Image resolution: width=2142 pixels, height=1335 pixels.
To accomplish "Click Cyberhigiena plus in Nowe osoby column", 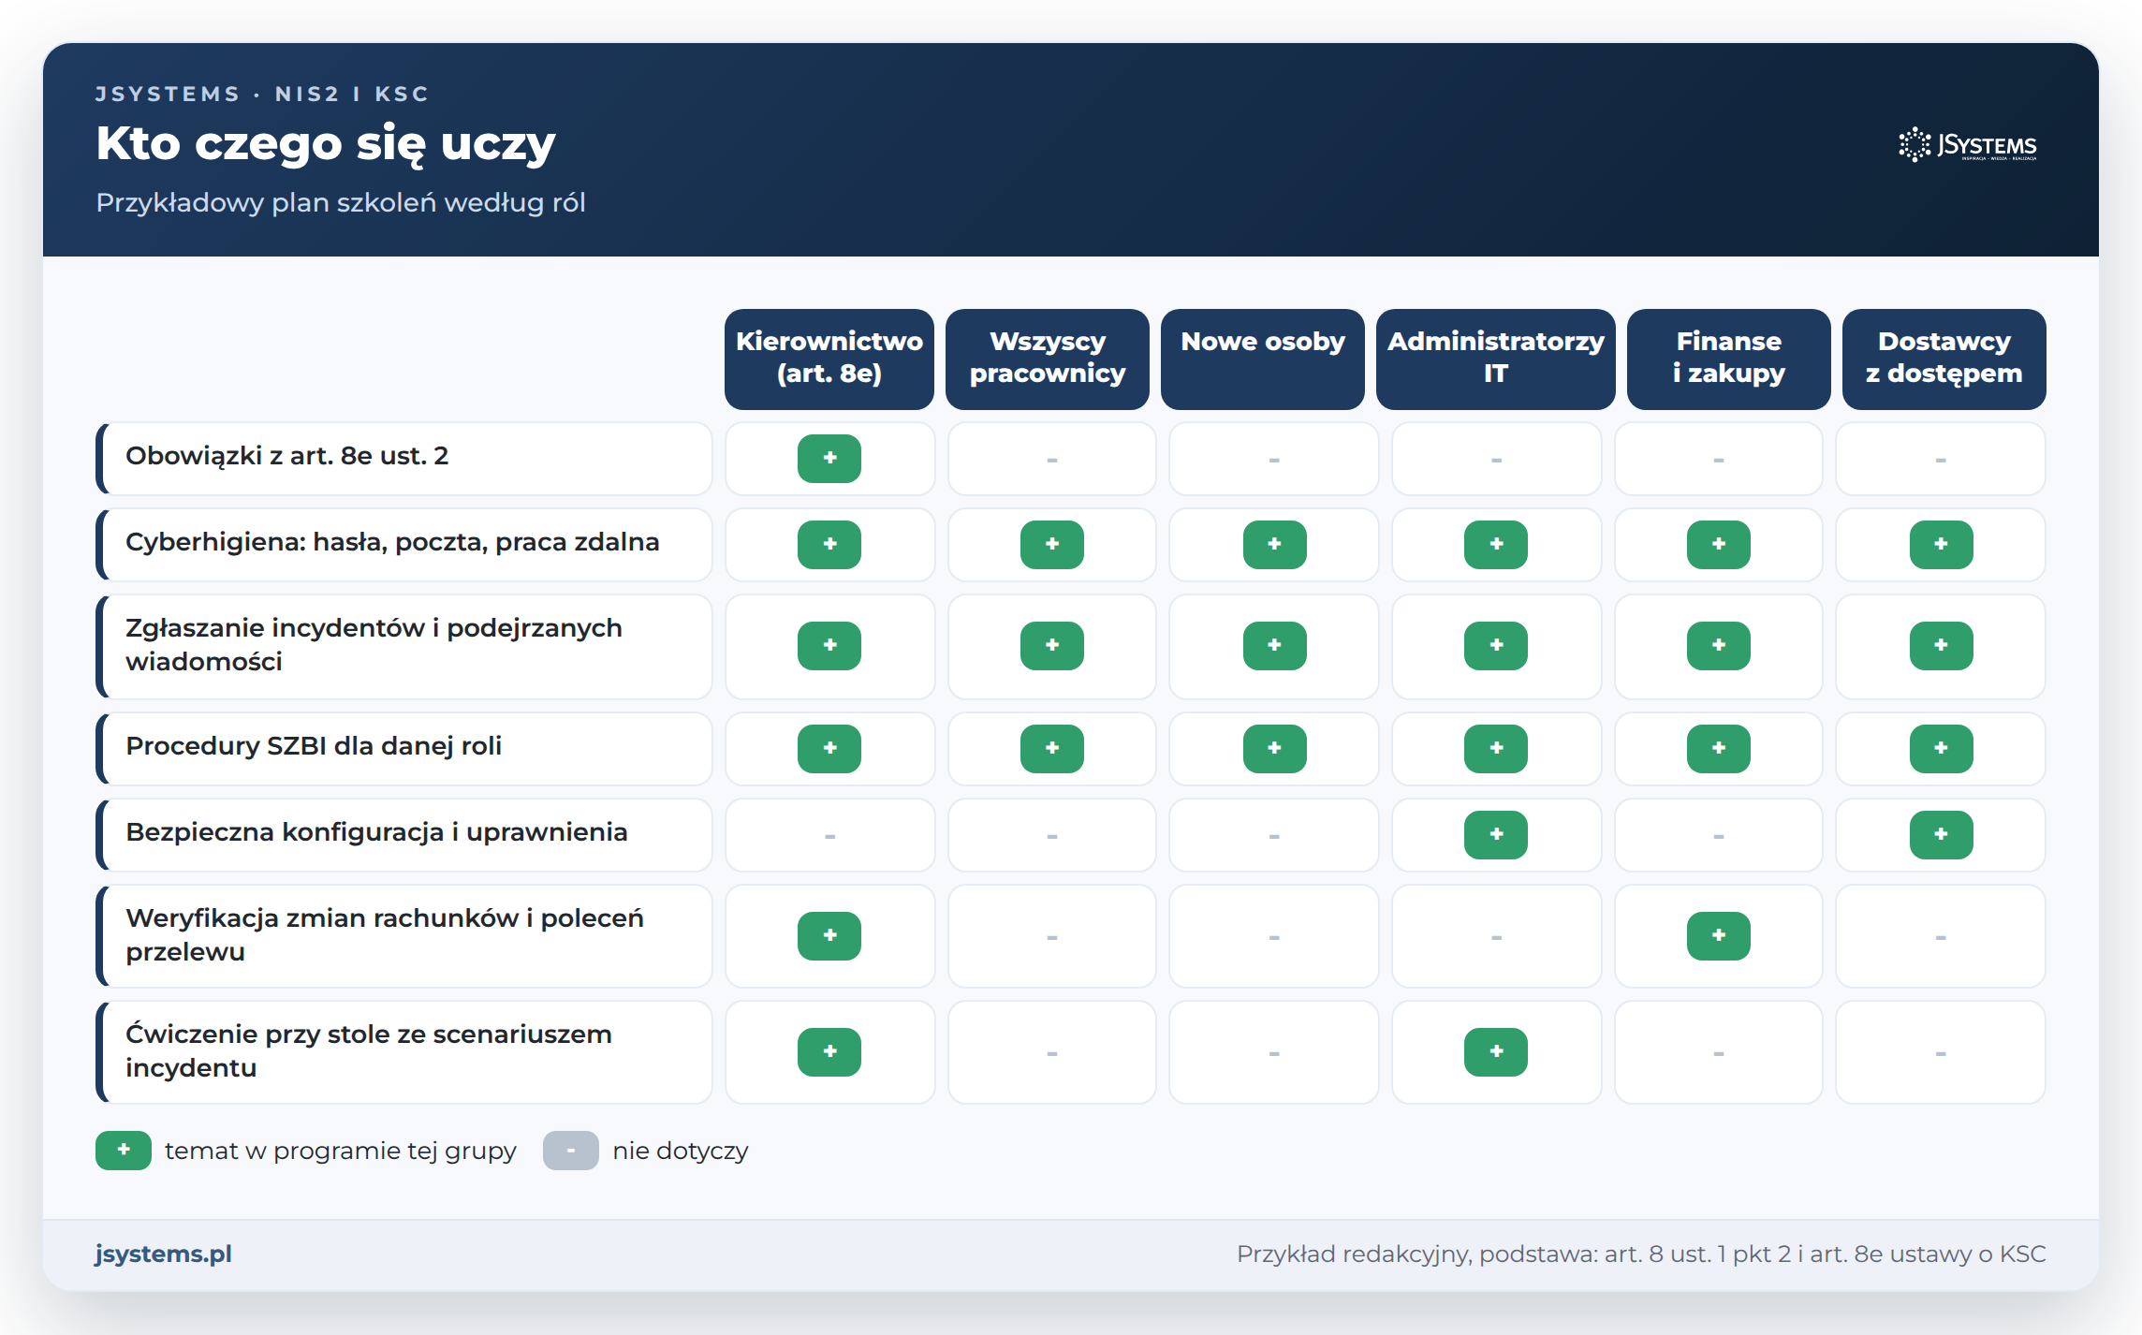I will tap(1274, 545).
